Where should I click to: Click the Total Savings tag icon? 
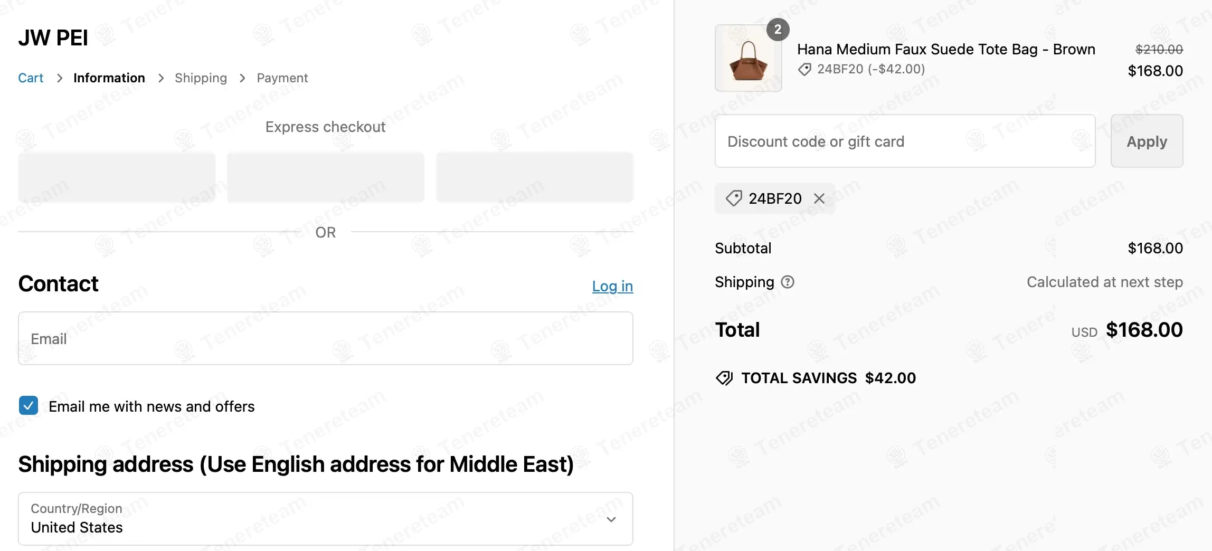click(x=724, y=378)
